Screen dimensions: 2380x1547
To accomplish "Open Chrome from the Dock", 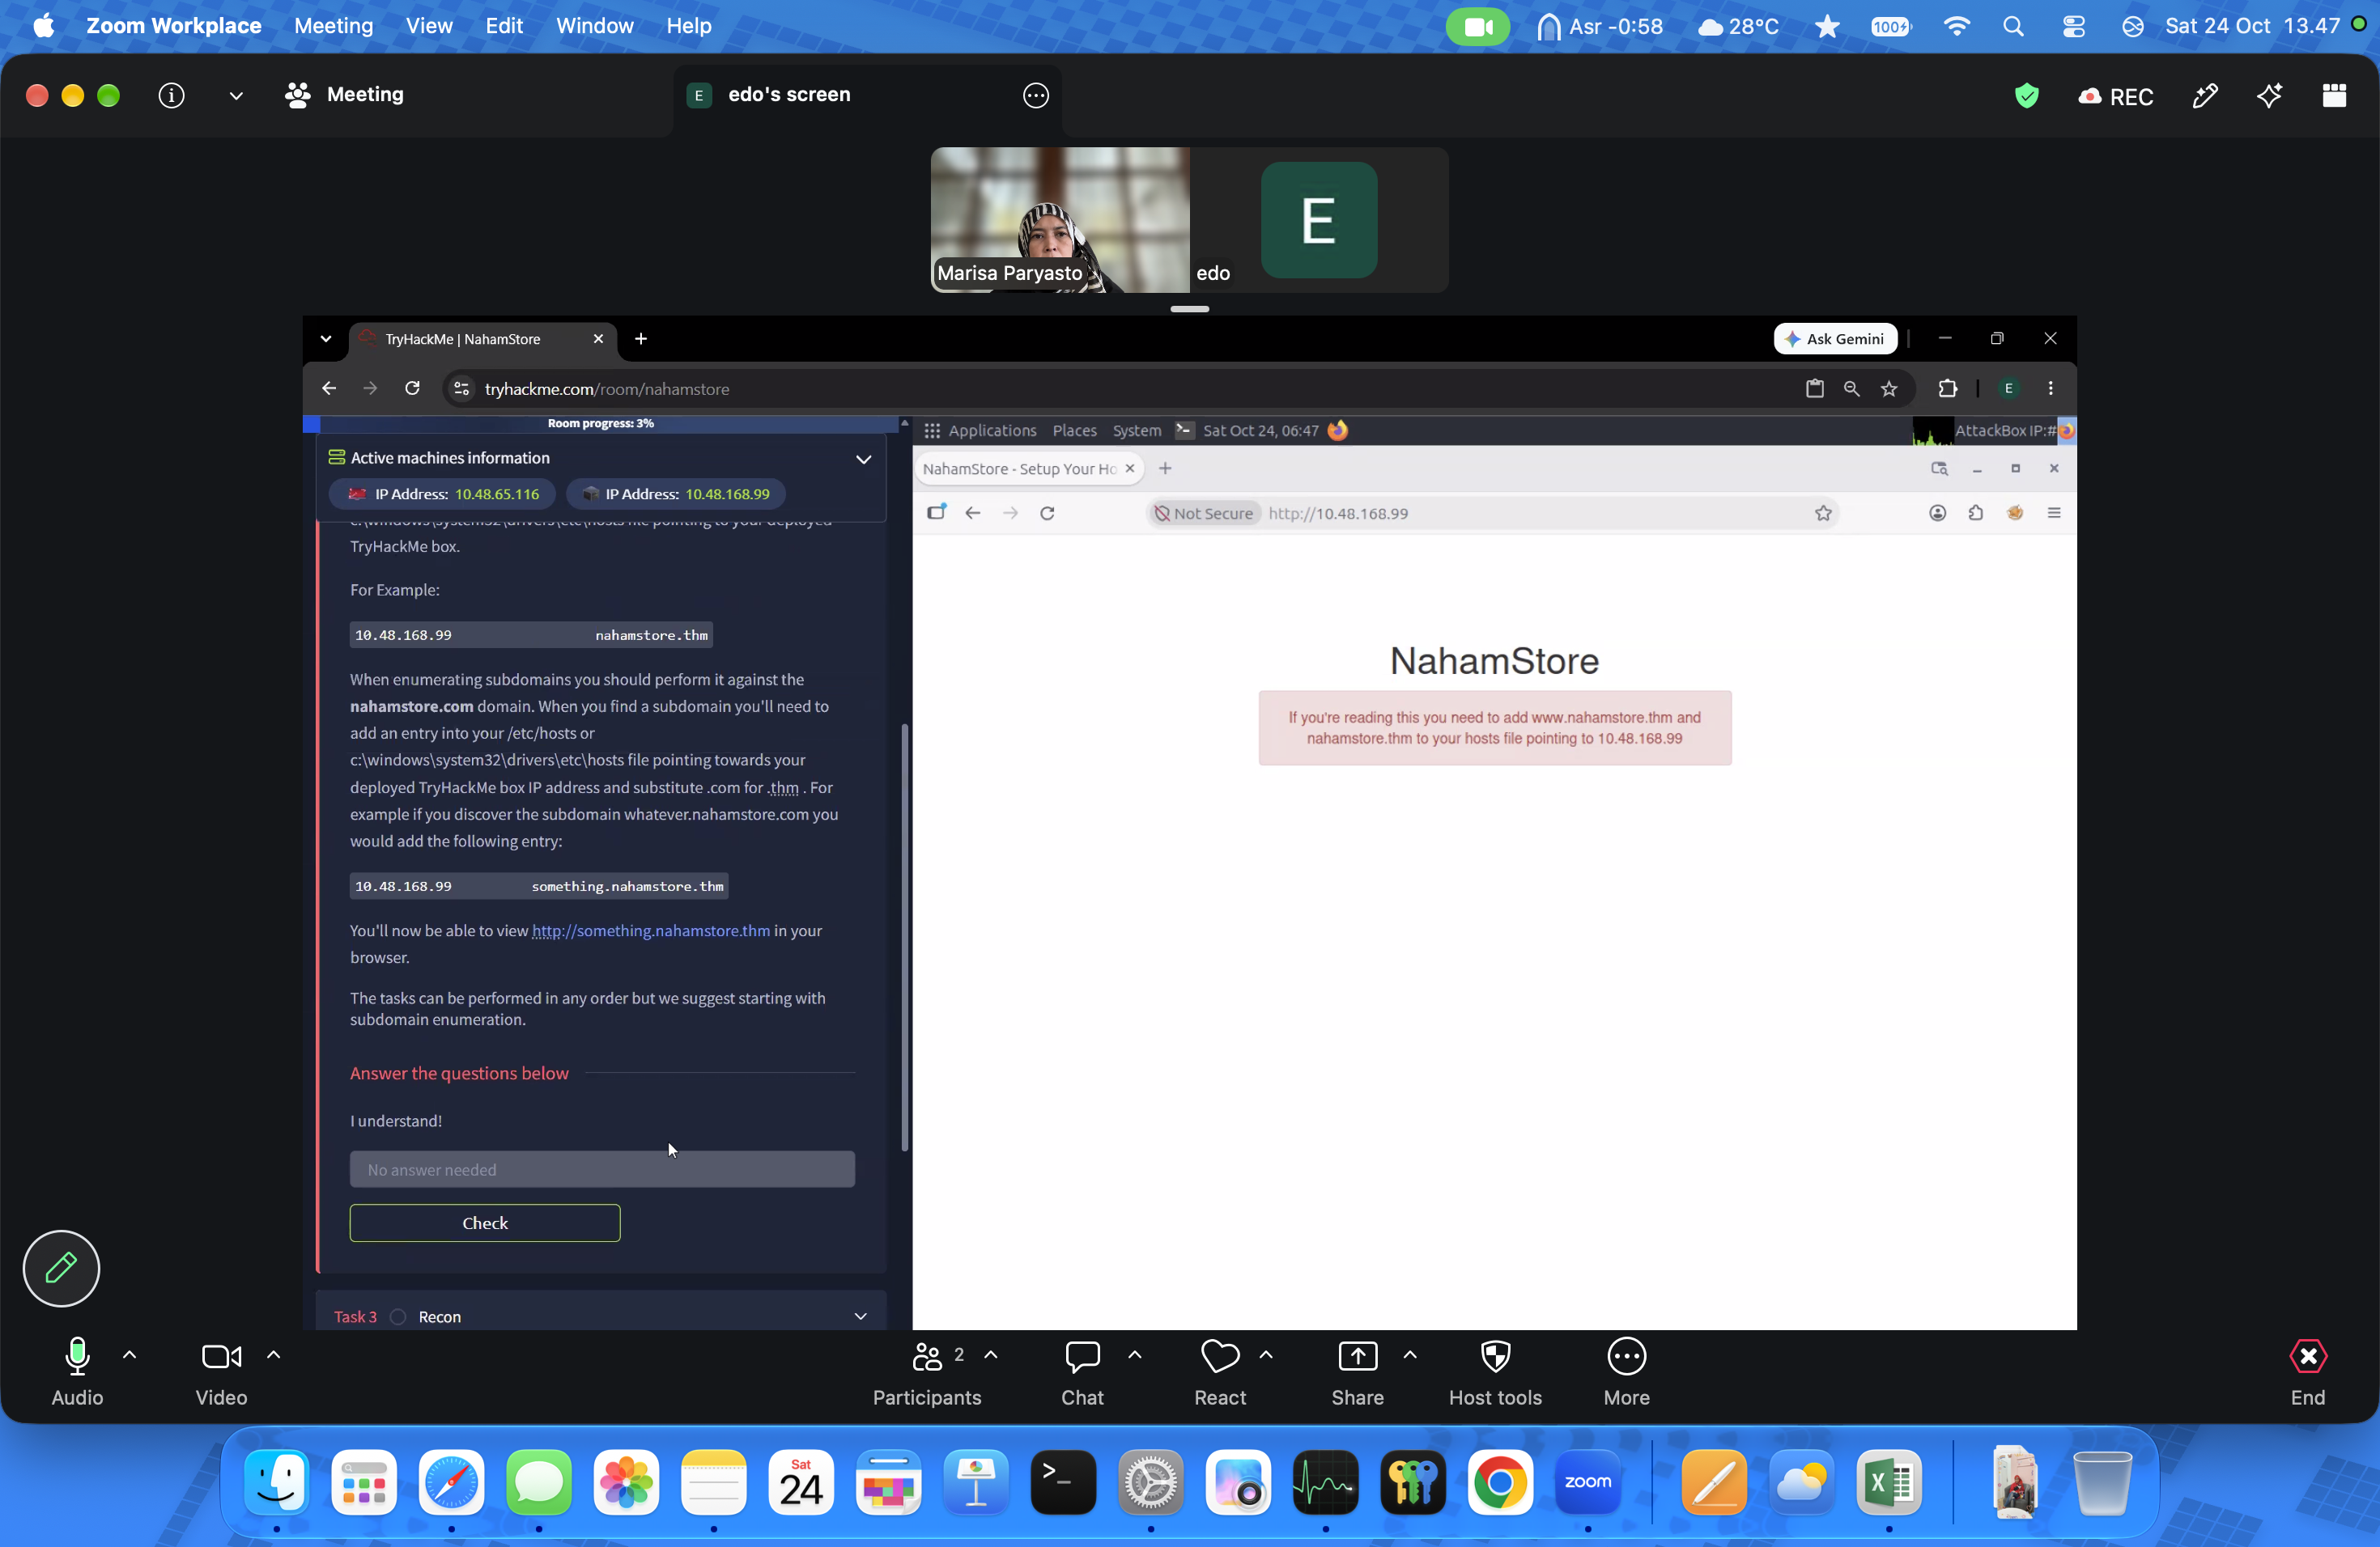I will pyautogui.click(x=1500, y=1482).
